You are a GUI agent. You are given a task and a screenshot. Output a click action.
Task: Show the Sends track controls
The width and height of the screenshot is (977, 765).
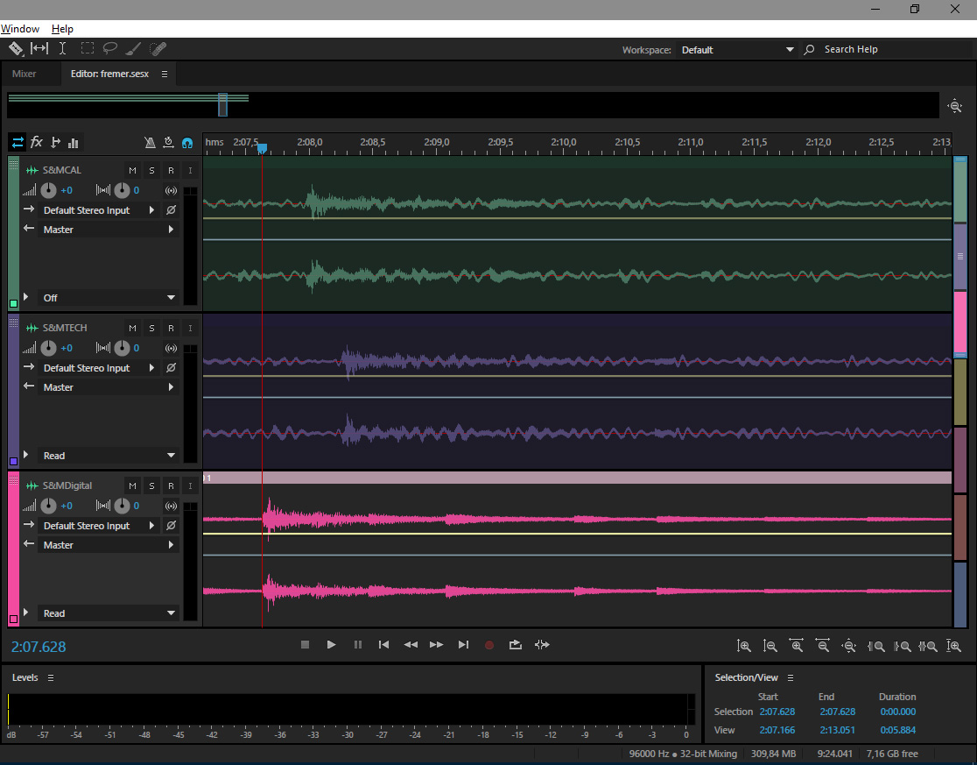[55, 143]
